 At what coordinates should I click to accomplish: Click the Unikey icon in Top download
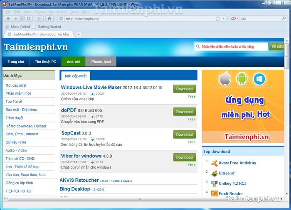214,183
